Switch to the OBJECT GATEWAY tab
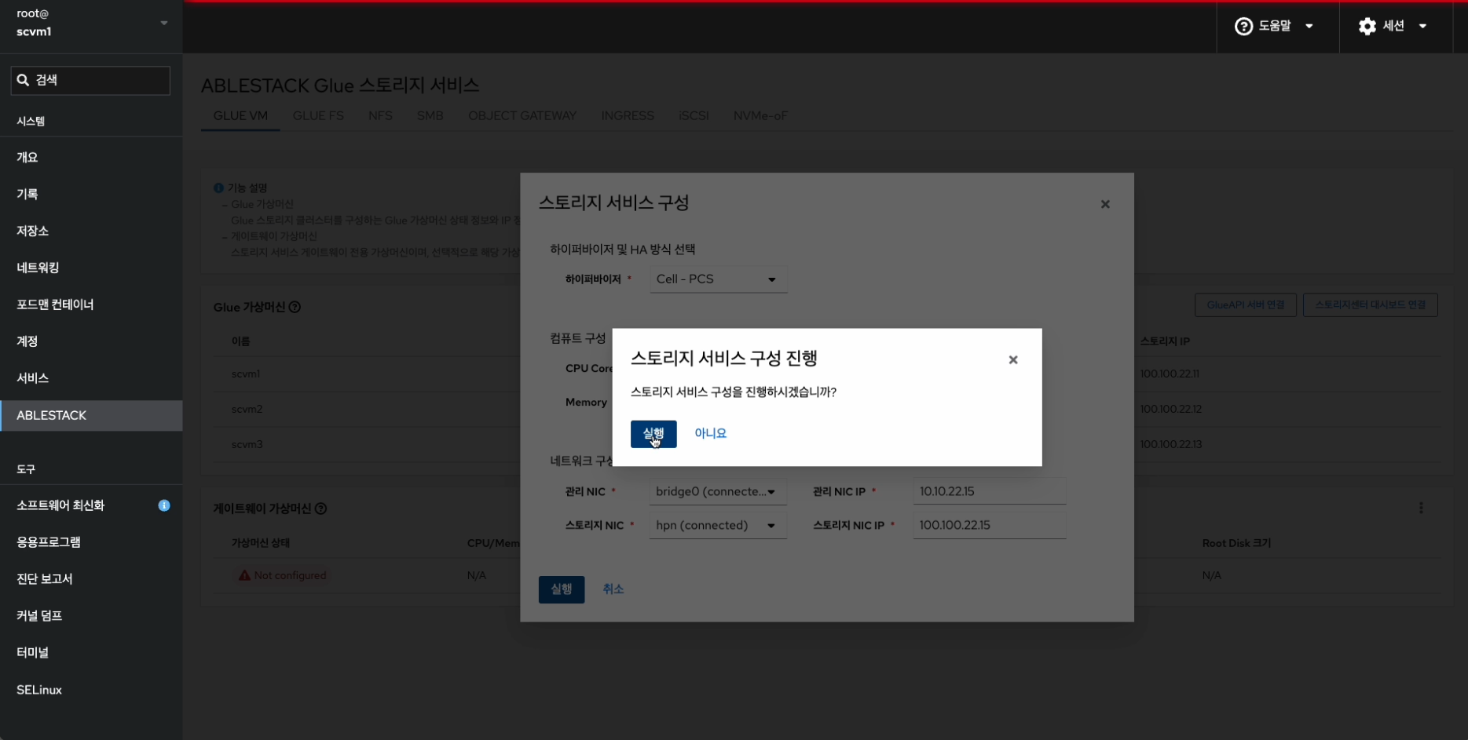 (522, 116)
